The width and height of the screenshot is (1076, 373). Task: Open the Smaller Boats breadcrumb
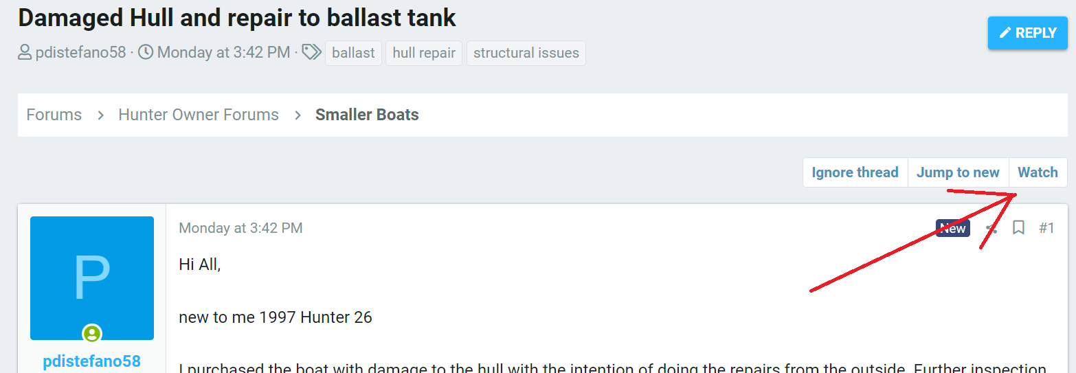click(x=367, y=115)
